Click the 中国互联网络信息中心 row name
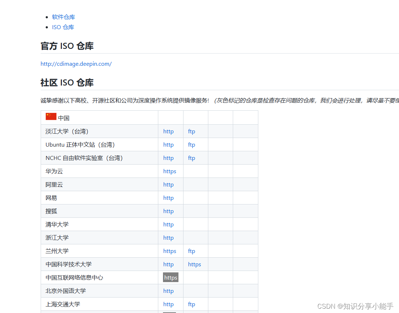 click(x=74, y=278)
